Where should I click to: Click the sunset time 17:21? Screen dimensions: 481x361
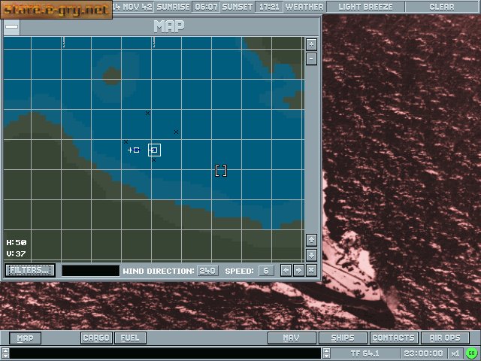(x=269, y=7)
